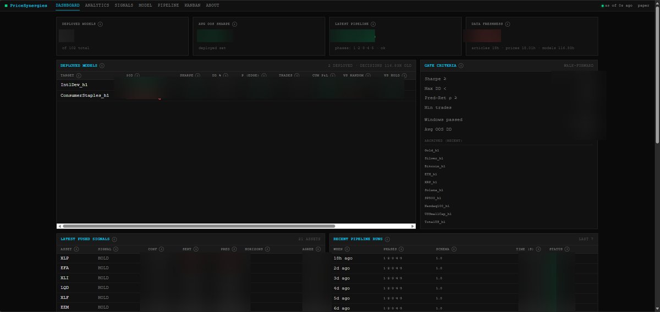Click archived model XRP_h1

click(x=431, y=182)
